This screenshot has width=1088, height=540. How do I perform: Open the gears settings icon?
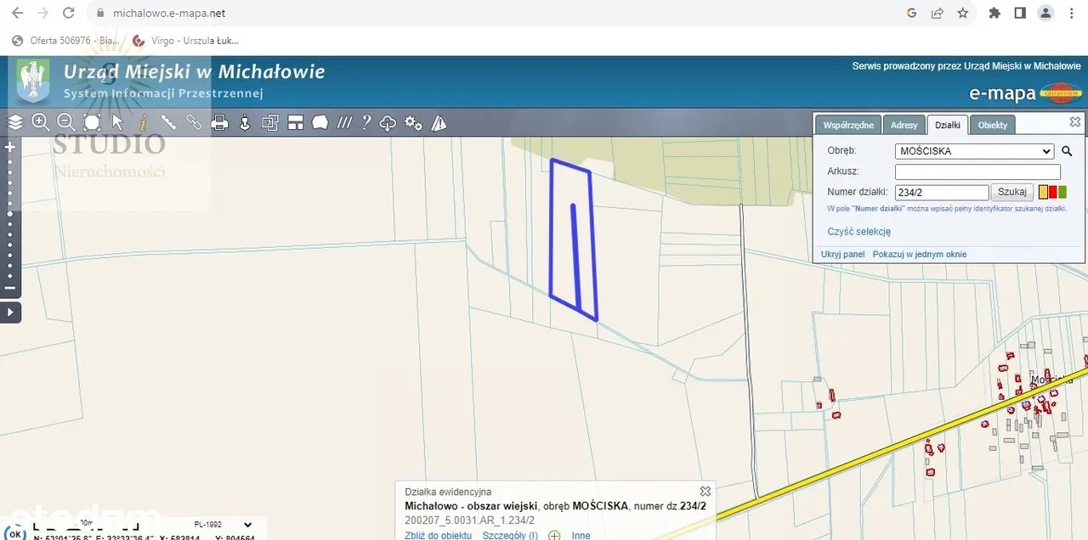413,123
